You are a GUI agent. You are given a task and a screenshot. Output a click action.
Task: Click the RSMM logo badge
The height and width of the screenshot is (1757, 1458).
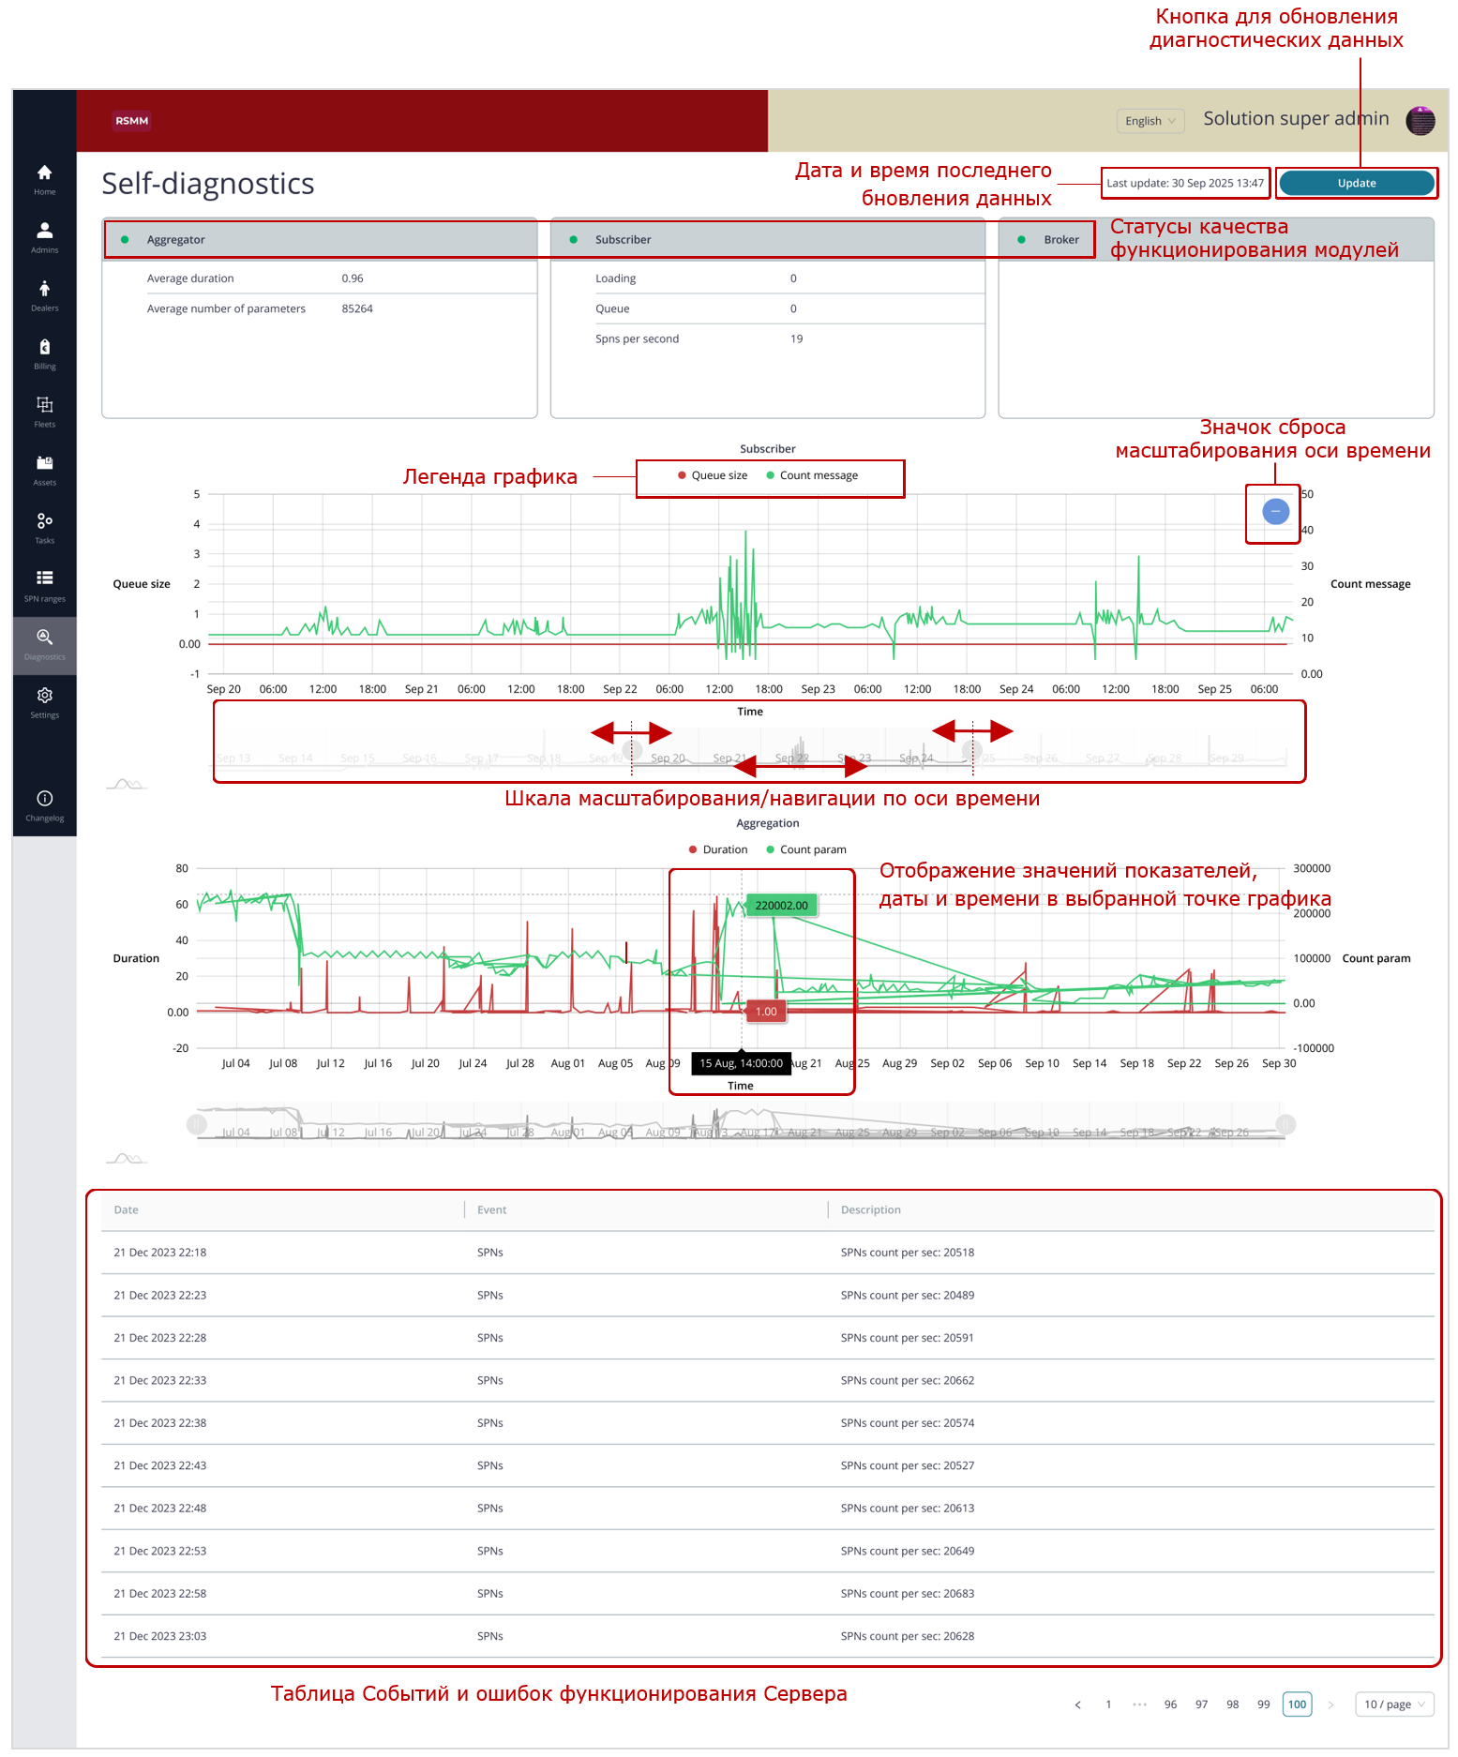[x=132, y=120]
